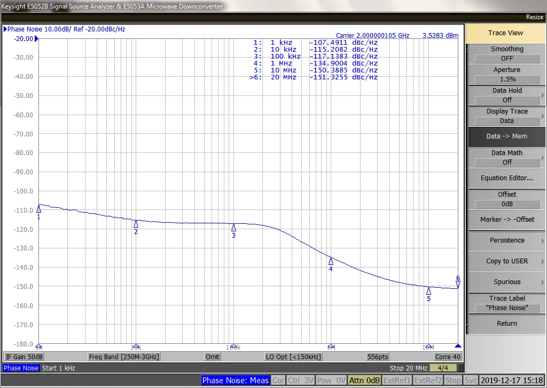Select marker 5 at 10 MHz

click(428, 291)
